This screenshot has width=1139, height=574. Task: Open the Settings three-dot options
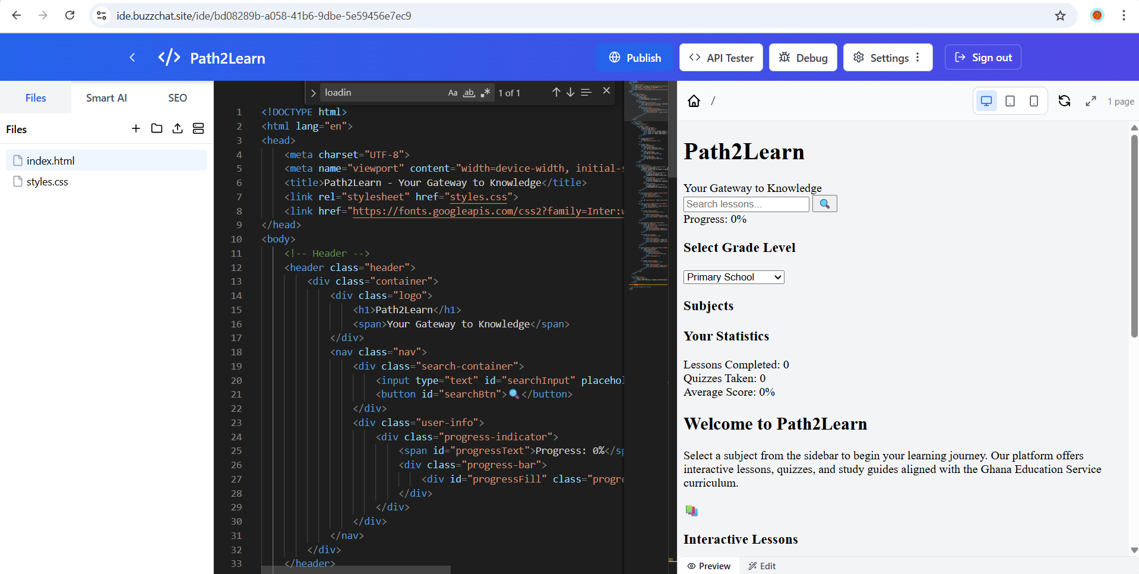coord(918,58)
